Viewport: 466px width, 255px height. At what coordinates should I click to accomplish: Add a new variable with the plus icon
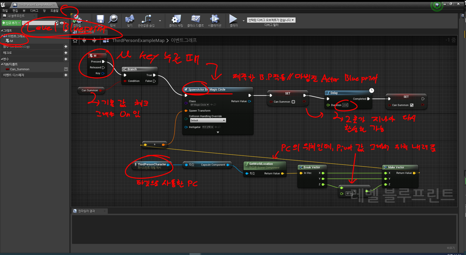66,59
